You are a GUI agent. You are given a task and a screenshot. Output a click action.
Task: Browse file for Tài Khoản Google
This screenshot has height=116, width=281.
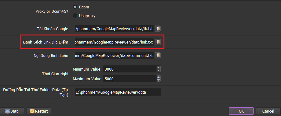tap(158, 29)
